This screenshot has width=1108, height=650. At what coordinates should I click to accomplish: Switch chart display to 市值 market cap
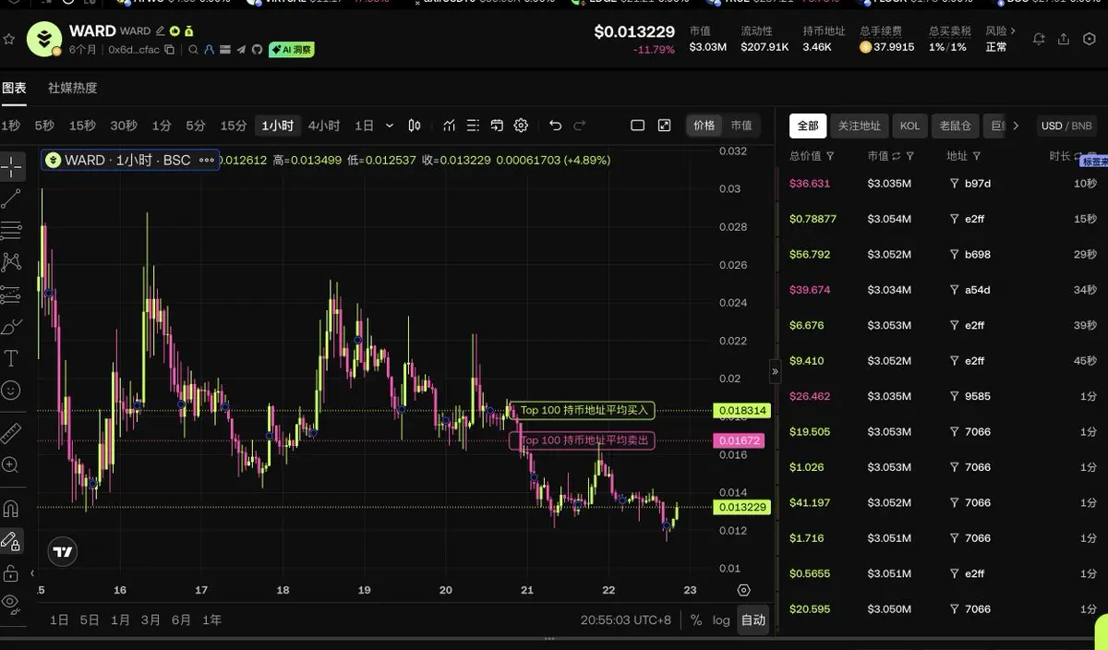741,126
